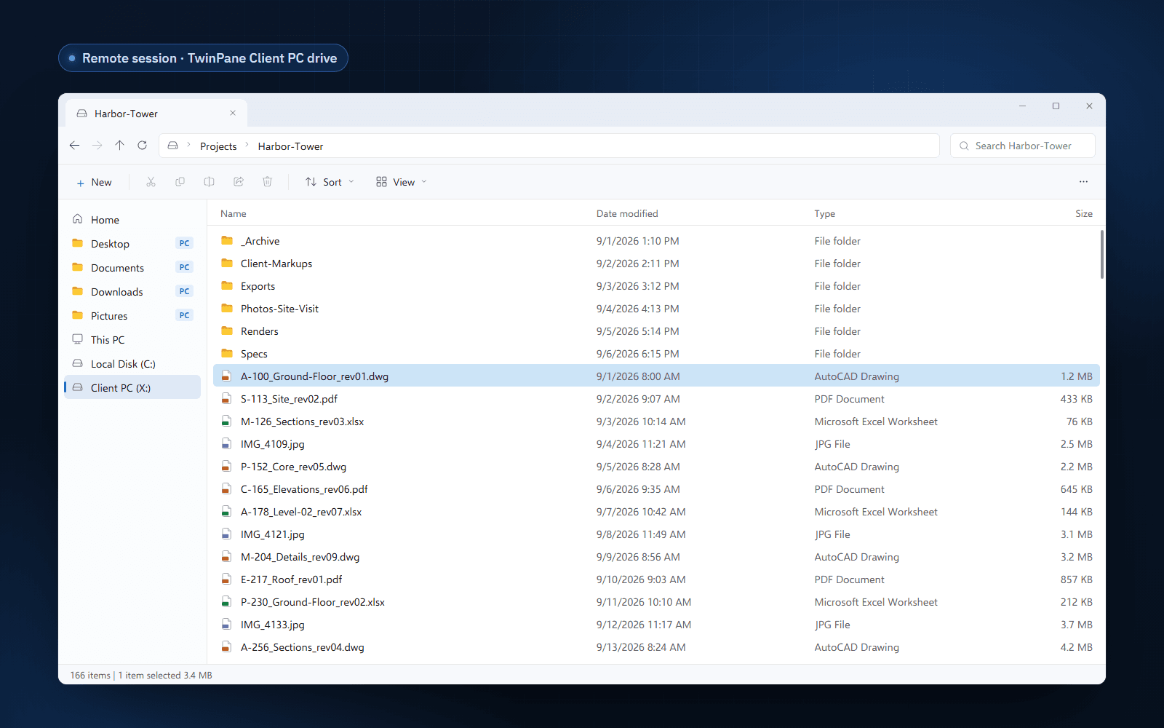
Task: Click the Renders folder icon
Action: coord(227,331)
